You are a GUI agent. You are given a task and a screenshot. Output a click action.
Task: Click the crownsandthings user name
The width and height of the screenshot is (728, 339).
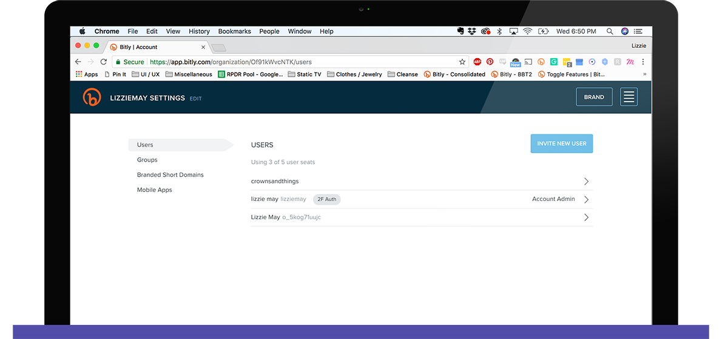pos(275,182)
